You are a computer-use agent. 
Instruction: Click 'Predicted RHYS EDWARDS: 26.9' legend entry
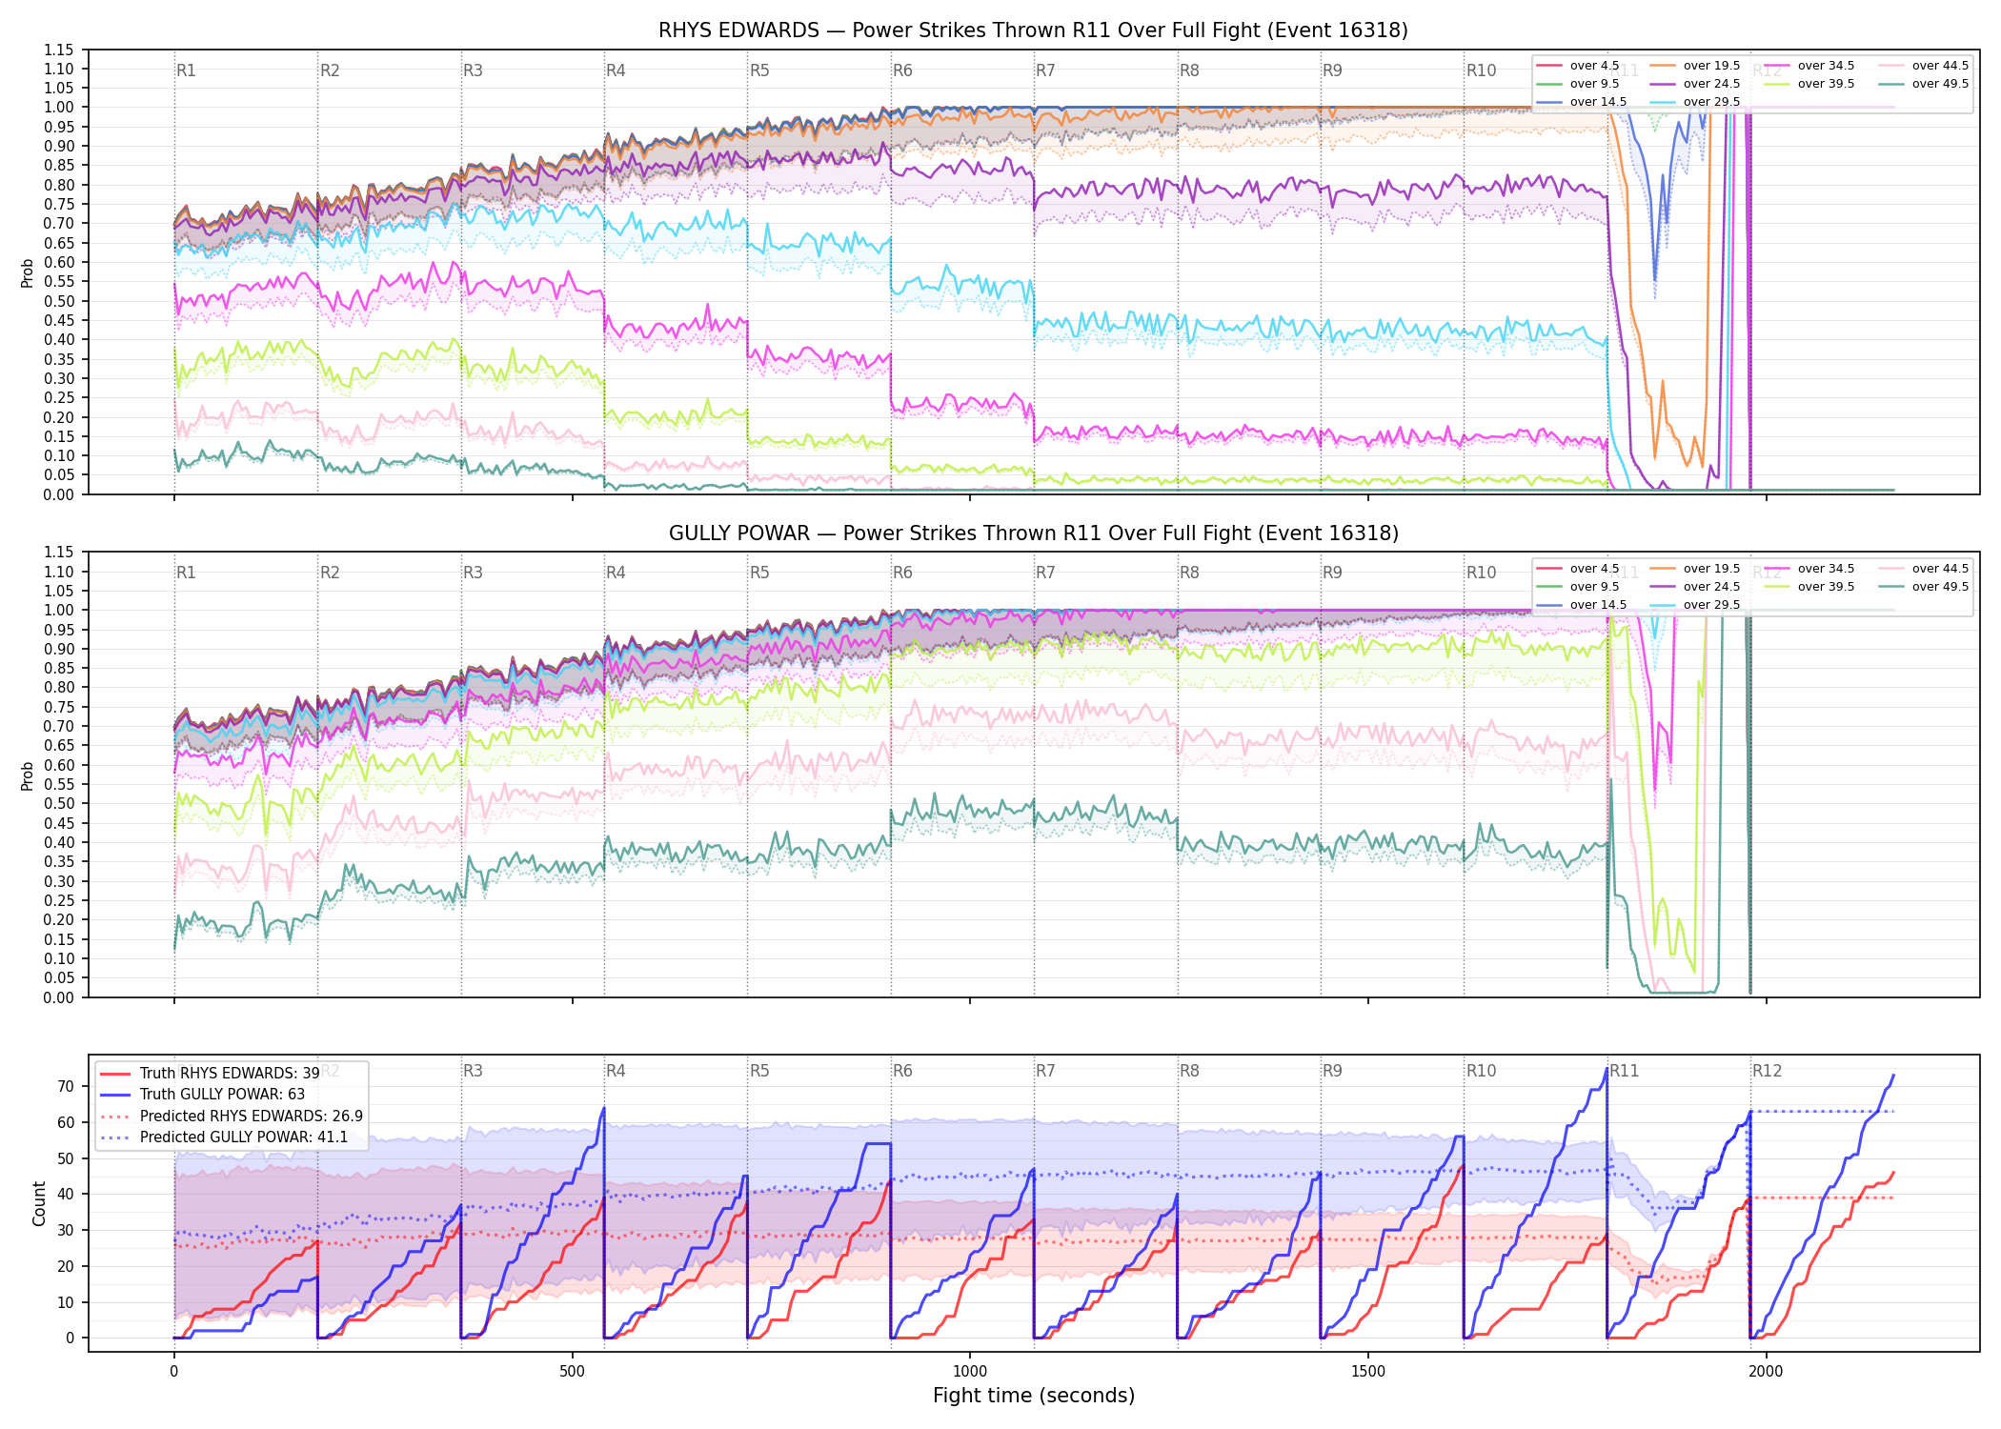(x=232, y=1117)
